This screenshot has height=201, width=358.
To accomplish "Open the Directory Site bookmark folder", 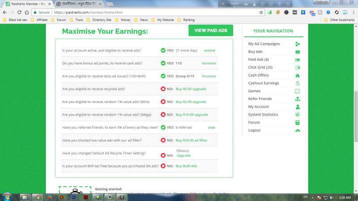I will [99, 20].
